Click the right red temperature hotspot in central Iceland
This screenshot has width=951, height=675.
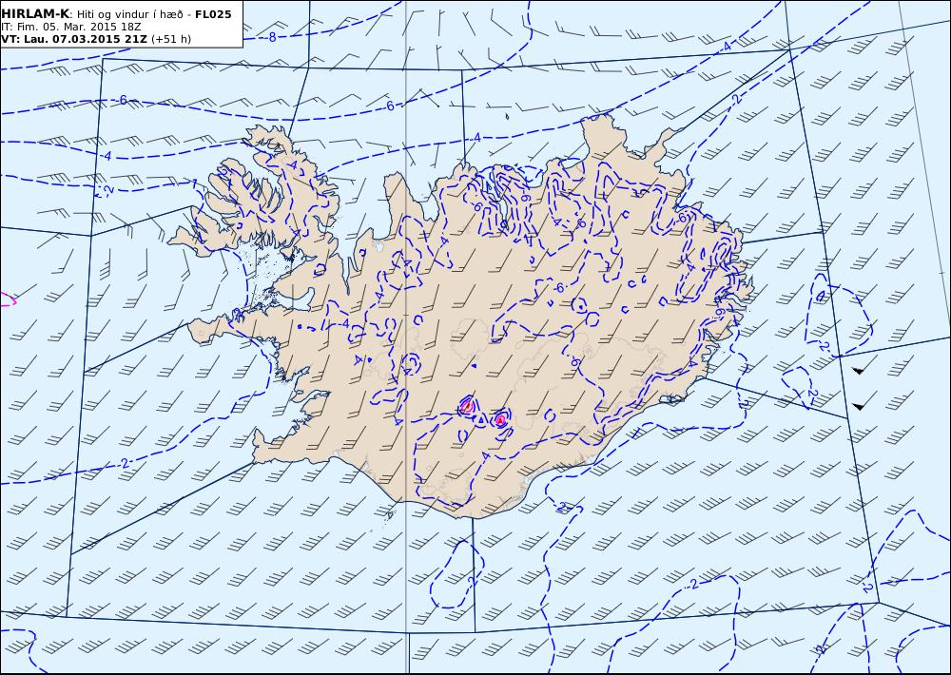(500, 419)
